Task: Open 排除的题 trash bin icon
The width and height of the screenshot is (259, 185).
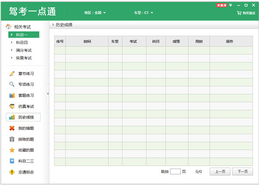Action: 12,139
